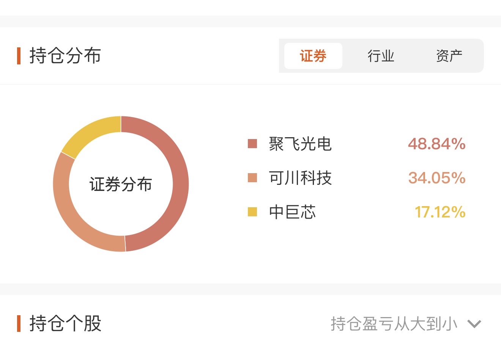
Task: Expand the sort chevron arrow
Action: pyautogui.click(x=474, y=324)
